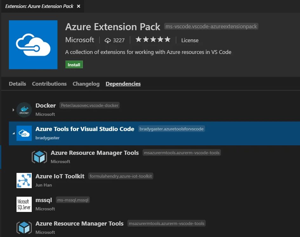
Task: Click the Azure Extension Pack title
Action: [113, 27]
